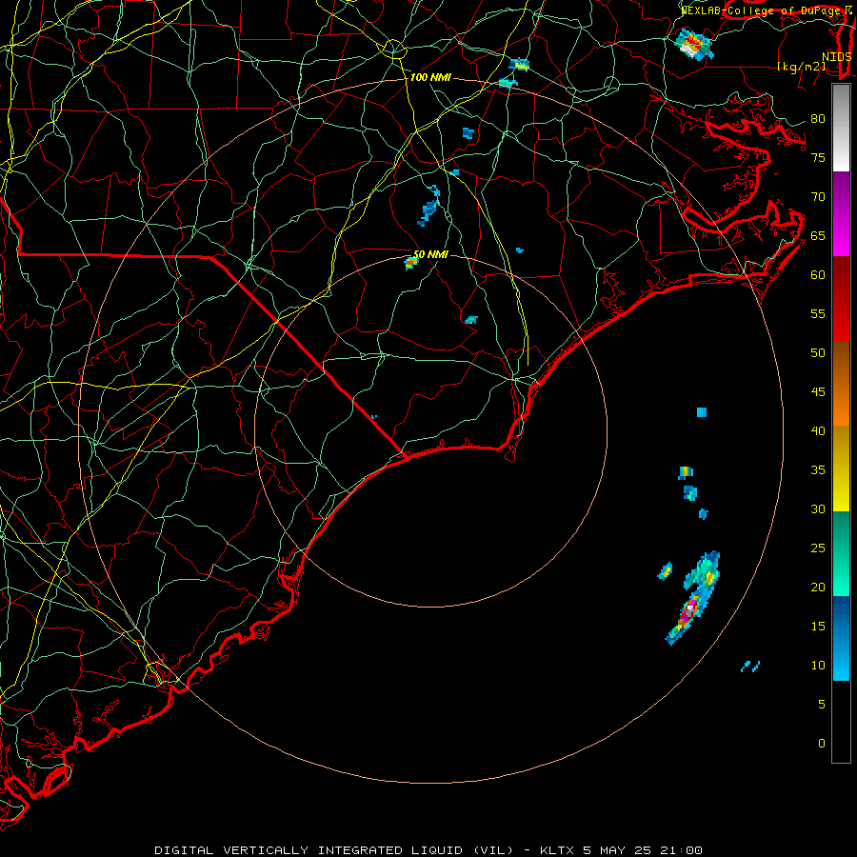
Task: Click the scale value 50
Action: click(818, 353)
